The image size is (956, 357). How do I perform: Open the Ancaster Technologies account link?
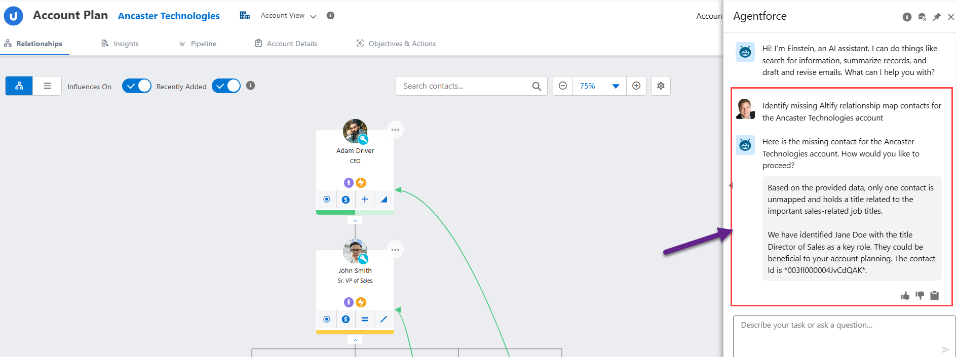(169, 16)
